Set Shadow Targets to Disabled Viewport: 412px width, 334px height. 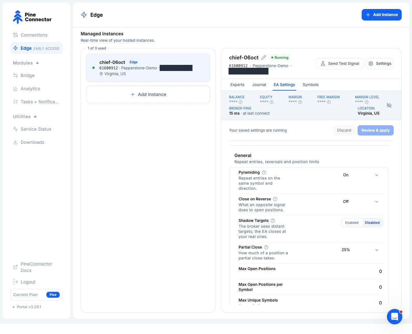(372, 223)
